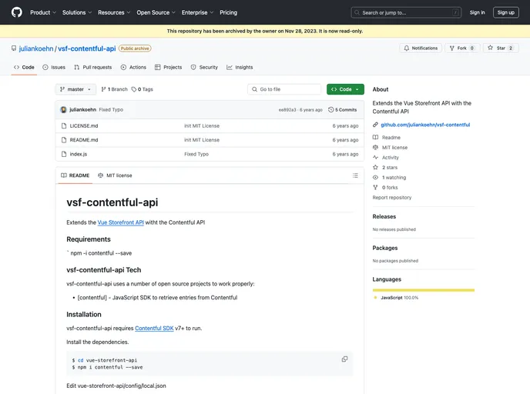Select the Pull requests tab
The height and width of the screenshot is (394, 530).
(93, 67)
